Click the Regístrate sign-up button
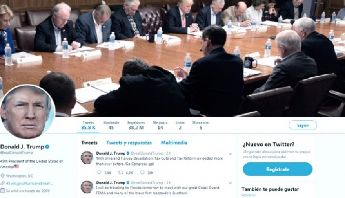 278,169
